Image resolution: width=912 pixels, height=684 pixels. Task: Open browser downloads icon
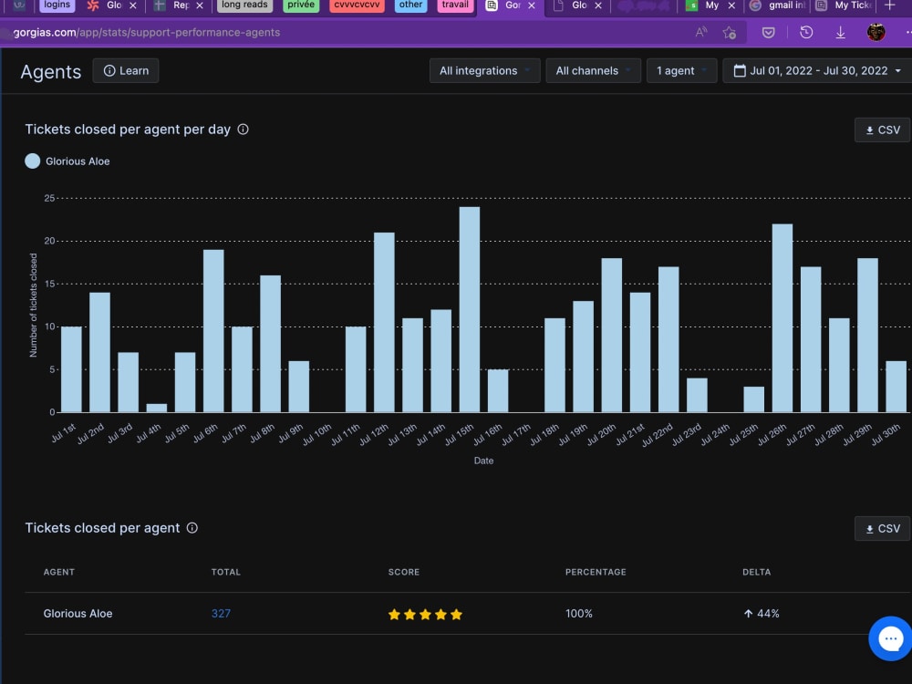coord(841,33)
